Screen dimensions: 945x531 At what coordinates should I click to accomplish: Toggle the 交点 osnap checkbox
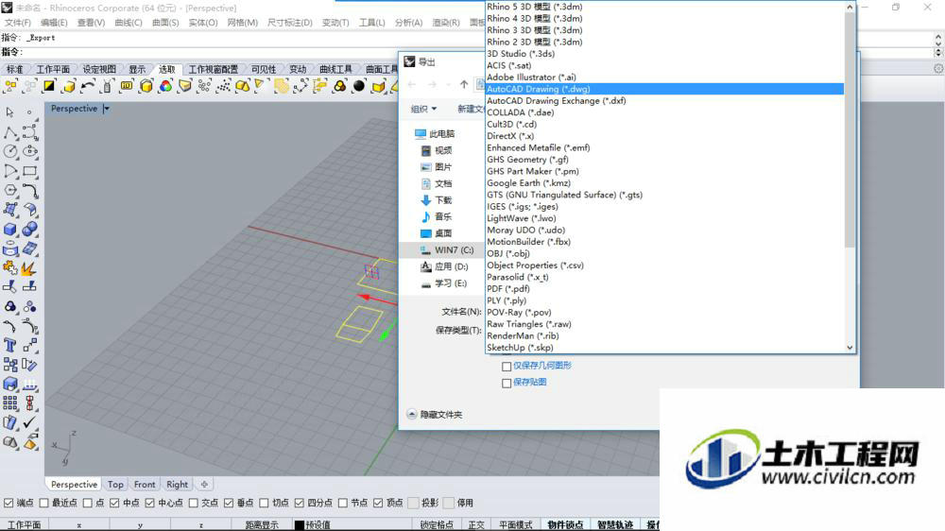click(194, 503)
